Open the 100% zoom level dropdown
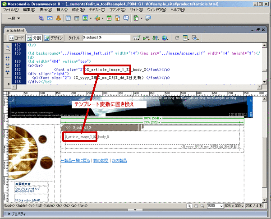271x219 pixels. click(215, 206)
